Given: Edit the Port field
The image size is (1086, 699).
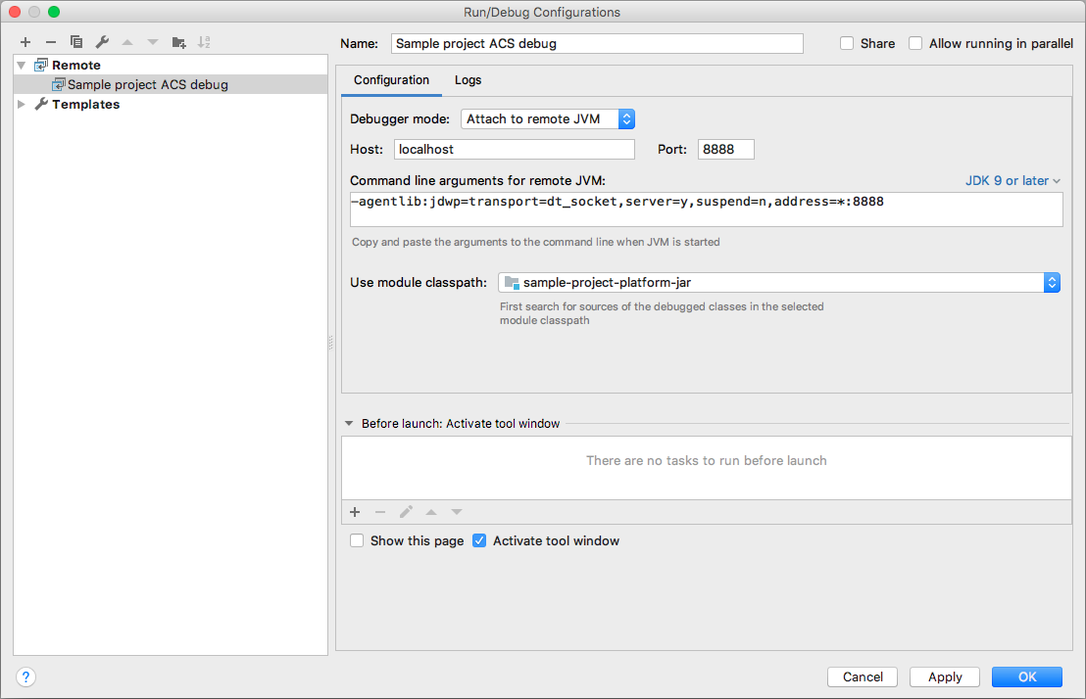Looking at the screenshot, I should [x=725, y=149].
